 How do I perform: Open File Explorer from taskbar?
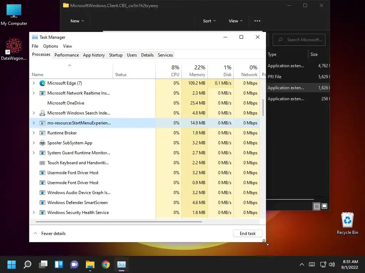pos(90,264)
